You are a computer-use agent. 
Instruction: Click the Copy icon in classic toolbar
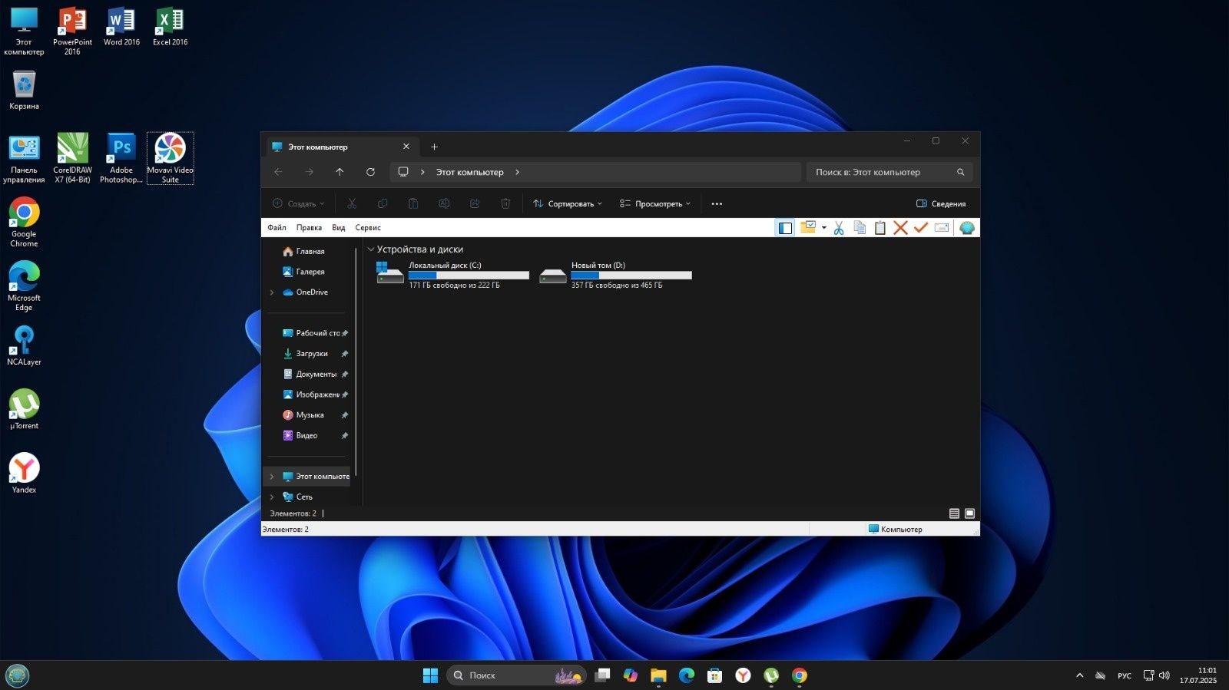pos(860,228)
